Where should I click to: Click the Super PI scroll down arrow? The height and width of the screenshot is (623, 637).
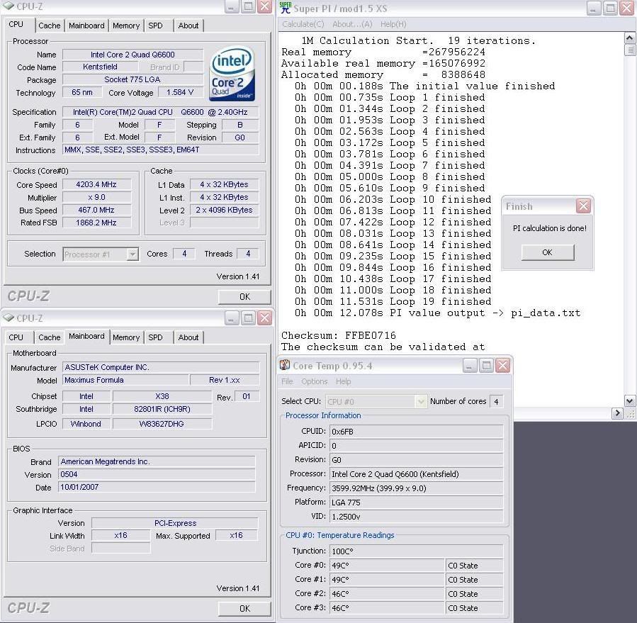[629, 400]
